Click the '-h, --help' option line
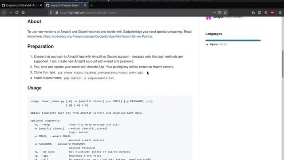The image size is (284, 160). [x=76, y=124]
